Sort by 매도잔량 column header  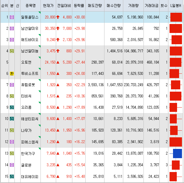point(95,5)
